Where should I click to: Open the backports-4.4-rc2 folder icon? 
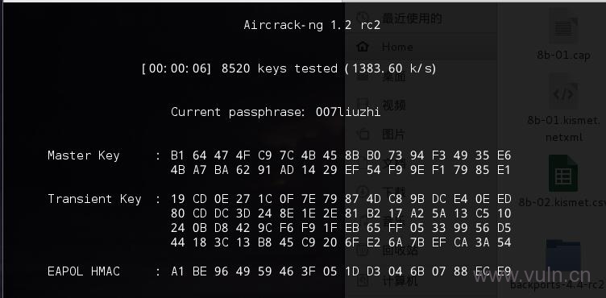(563, 255)
